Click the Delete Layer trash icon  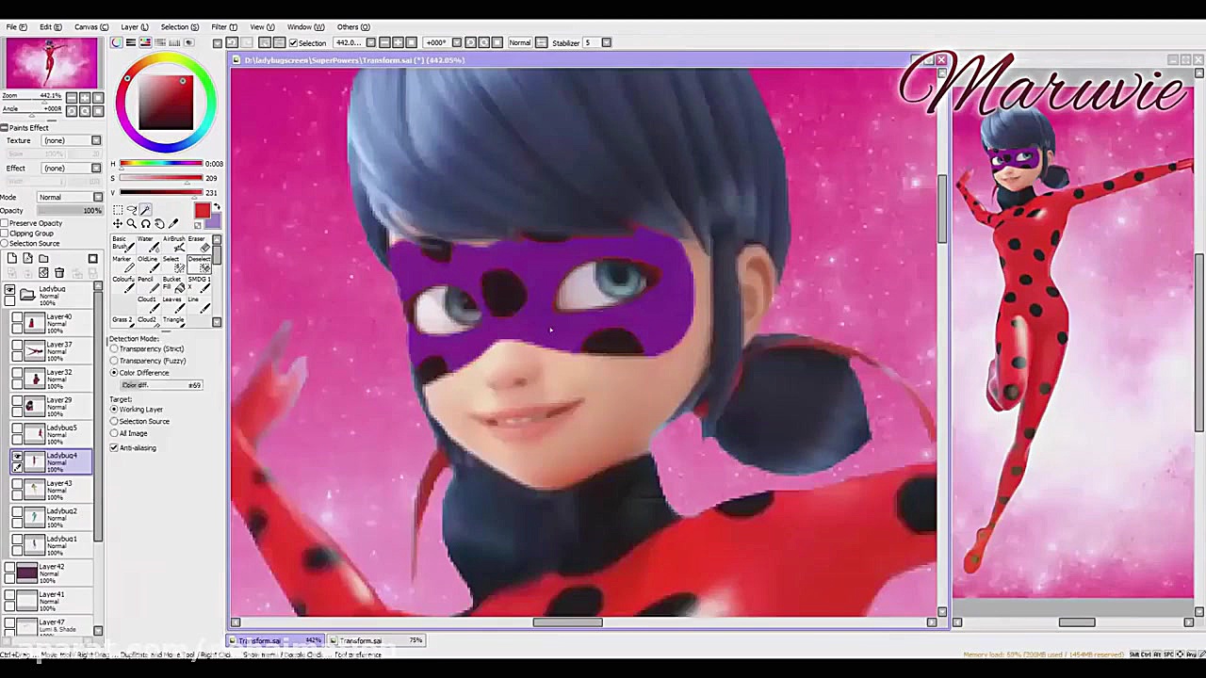coord(59,273)
